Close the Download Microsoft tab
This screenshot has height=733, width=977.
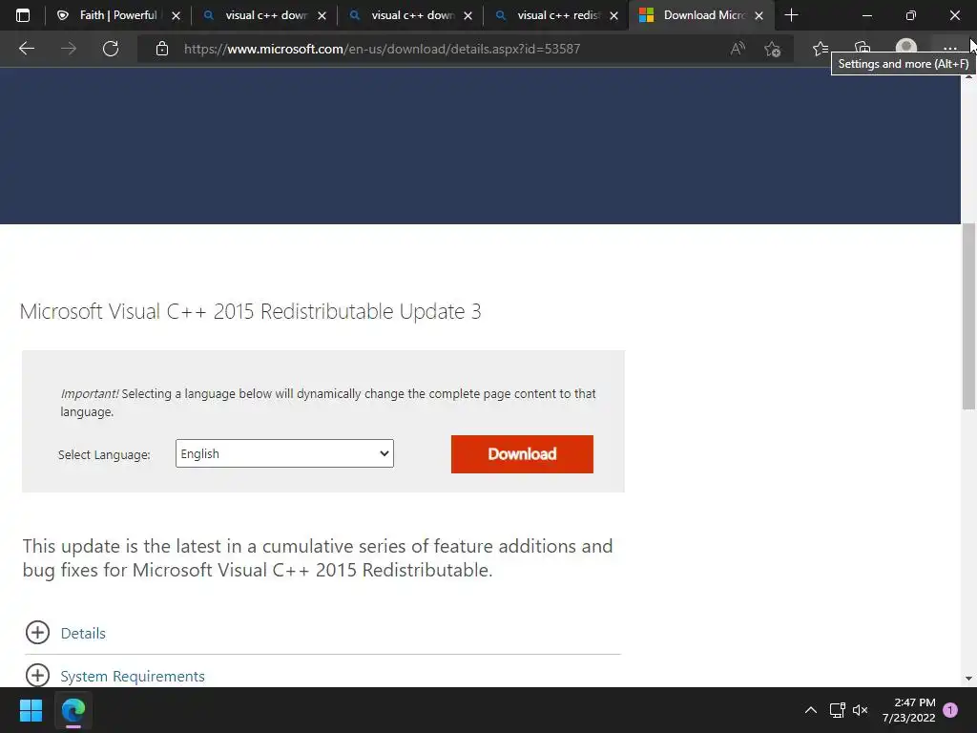coord(759,15)
